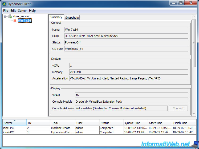This screenshot has height=149, width=199.
Task: Click the summary panel scroll up arrow
Action: pos(194,17)
